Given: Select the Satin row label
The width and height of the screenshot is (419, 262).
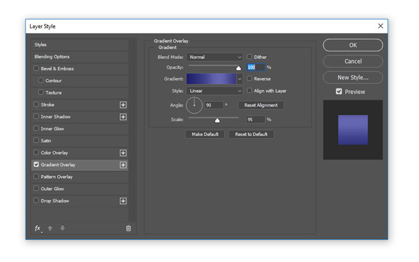Looking at the screenshot, I should (46, 141).
